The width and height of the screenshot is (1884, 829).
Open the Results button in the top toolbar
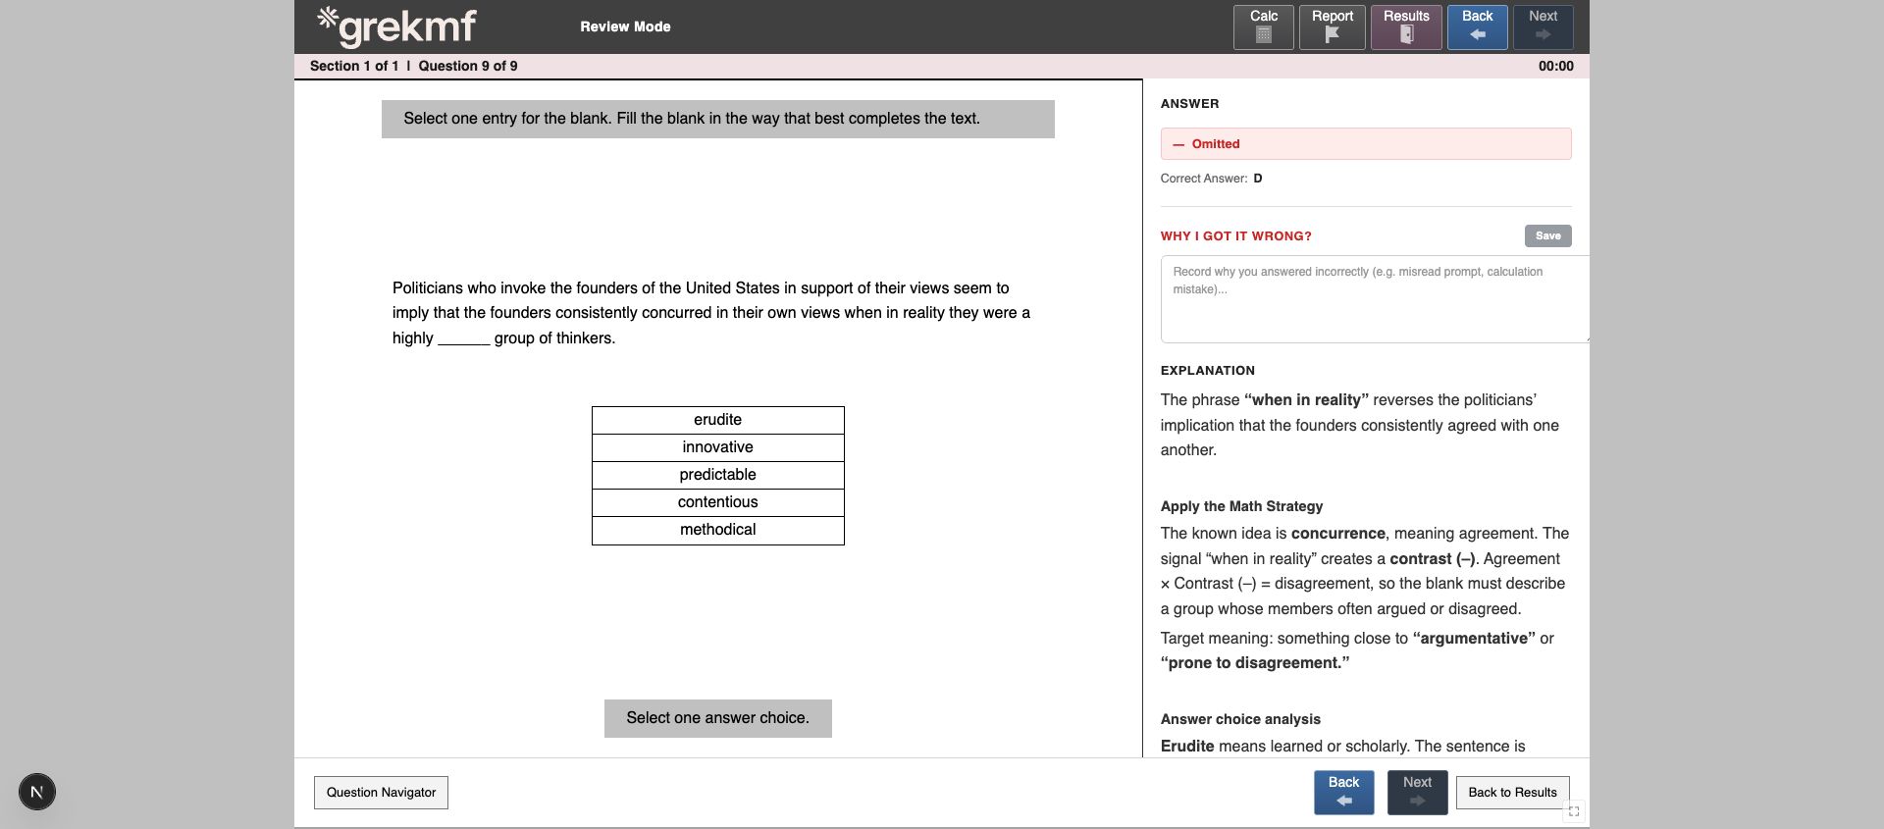1406,27
